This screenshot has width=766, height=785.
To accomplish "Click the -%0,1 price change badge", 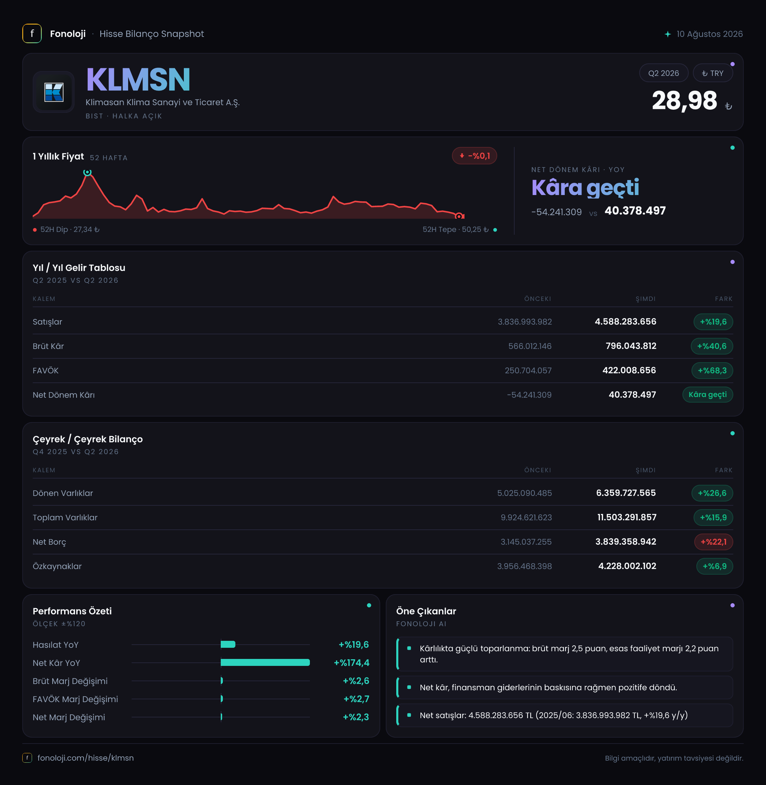I will pyautogui.click(x=474, y=156).
